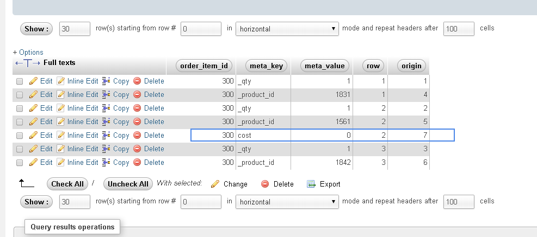Click the pencil Edit icon in the first row

pos(33,81)
